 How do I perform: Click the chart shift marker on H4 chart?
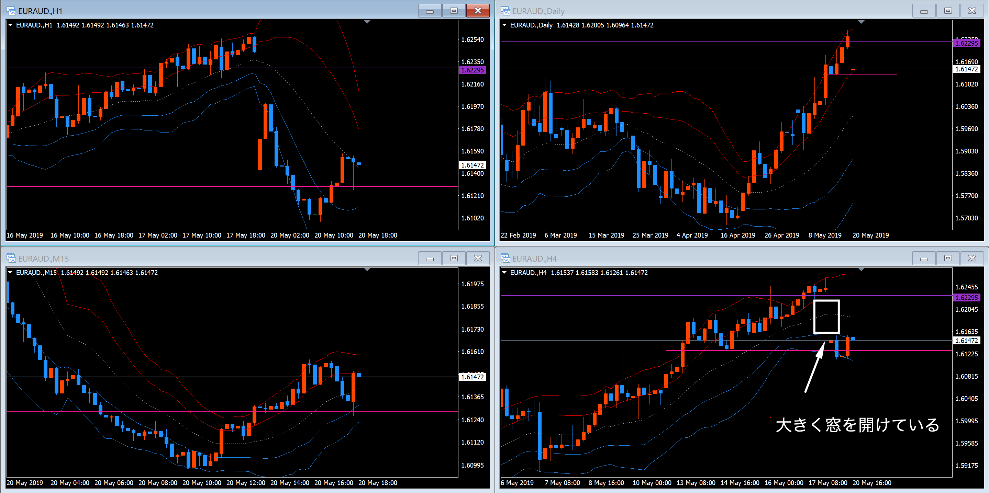pos(861,270)
